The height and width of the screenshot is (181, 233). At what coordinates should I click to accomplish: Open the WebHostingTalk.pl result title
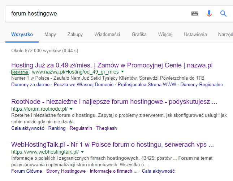(112, 145)
